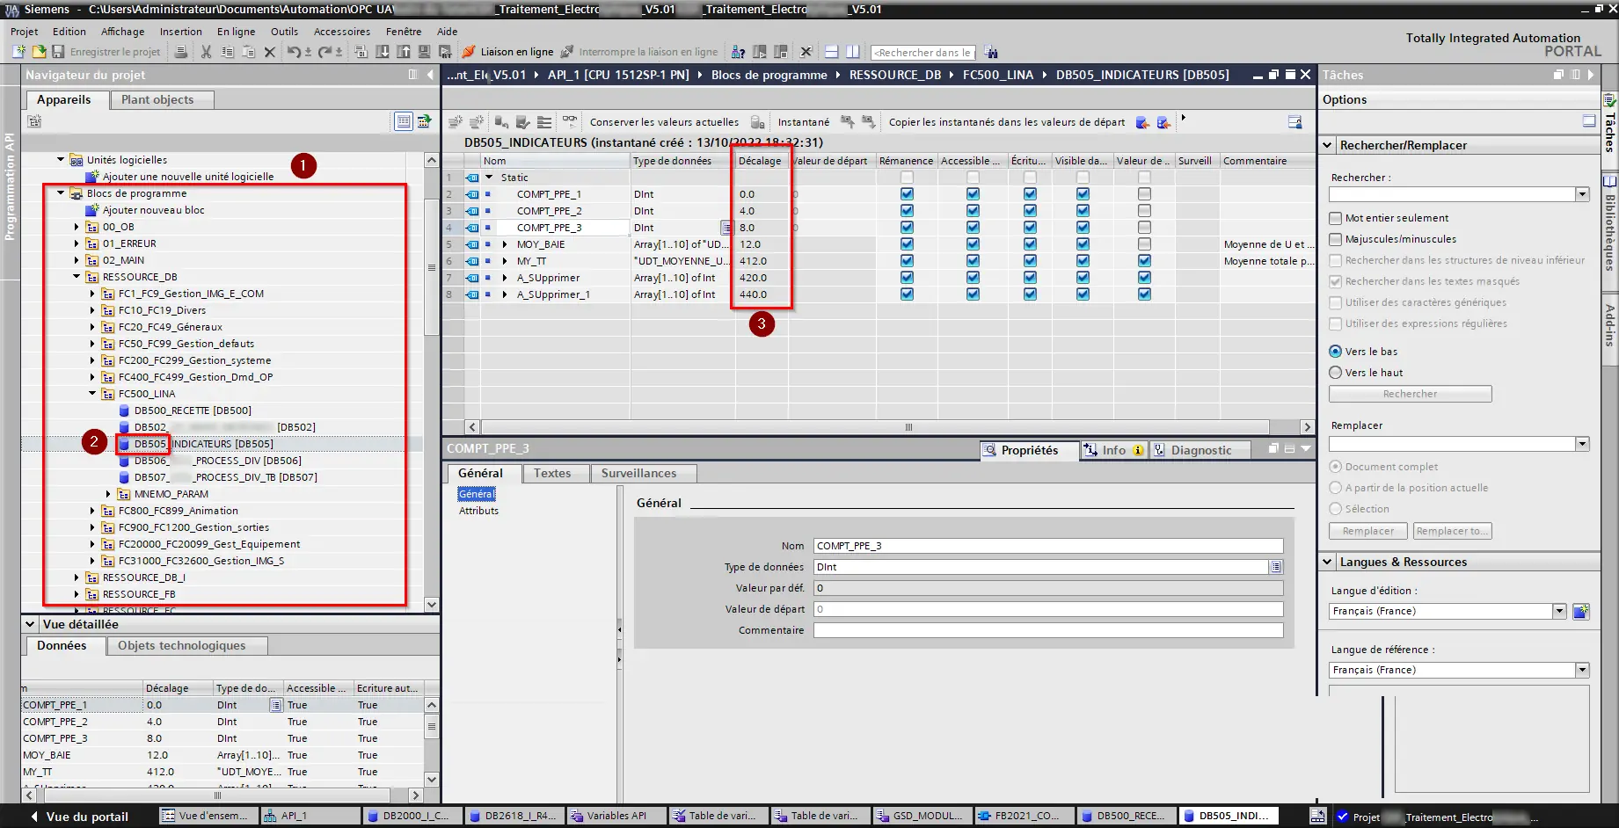Open the Projet menu
Screen dimensions: 1619x828
tap(25, 32)
